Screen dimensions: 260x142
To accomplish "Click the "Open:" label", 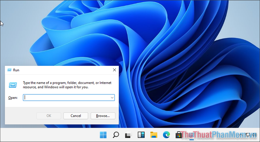I will coord(13,98).
